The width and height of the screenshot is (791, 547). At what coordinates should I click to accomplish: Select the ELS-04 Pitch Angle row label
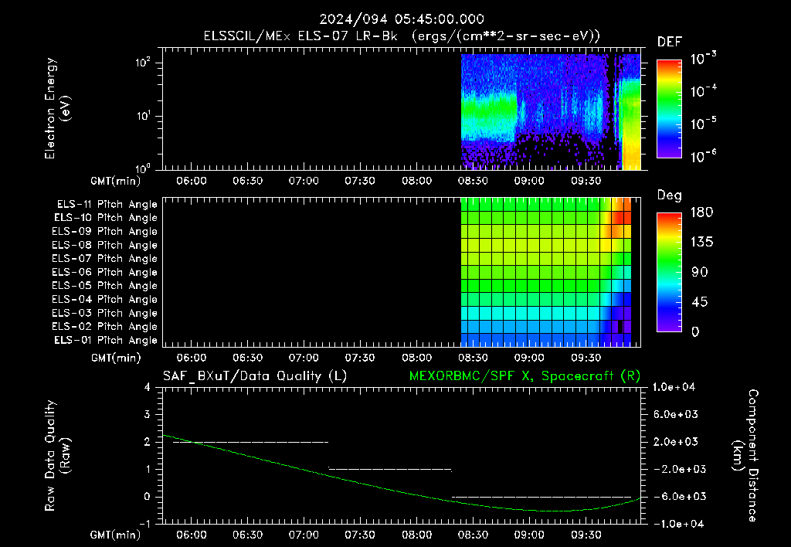[104, 299]
